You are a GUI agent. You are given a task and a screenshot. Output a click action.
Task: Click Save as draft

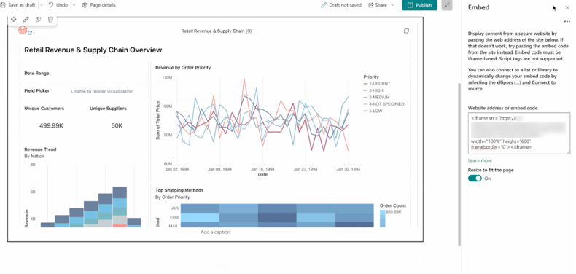pos(18,5)
